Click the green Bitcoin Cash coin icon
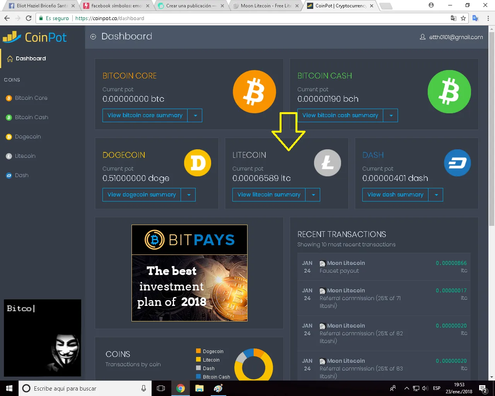The width and height of the screenshot is (495, 396). tap(449, 92)
